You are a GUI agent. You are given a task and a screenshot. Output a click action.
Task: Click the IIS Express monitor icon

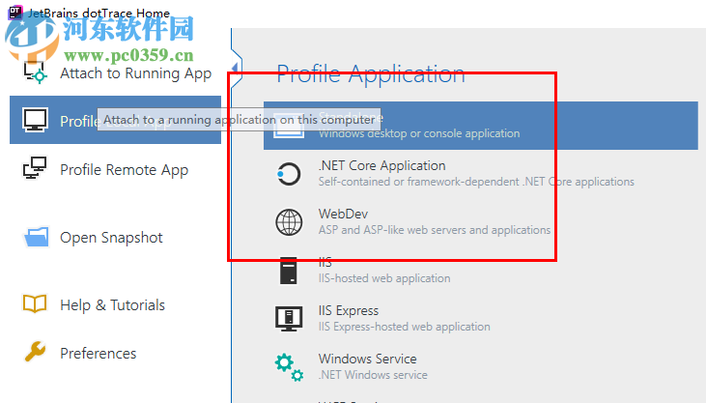tap(289, 318)
